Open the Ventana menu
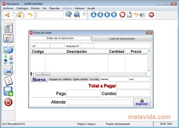Image resolution: width=179 pixels, height=128 pixels. point(79,8)
